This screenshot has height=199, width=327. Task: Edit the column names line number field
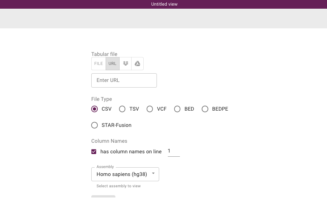click(174, 151)
